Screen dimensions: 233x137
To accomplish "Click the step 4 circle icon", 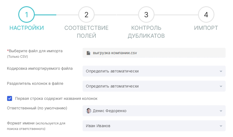I will coord(206,14).
